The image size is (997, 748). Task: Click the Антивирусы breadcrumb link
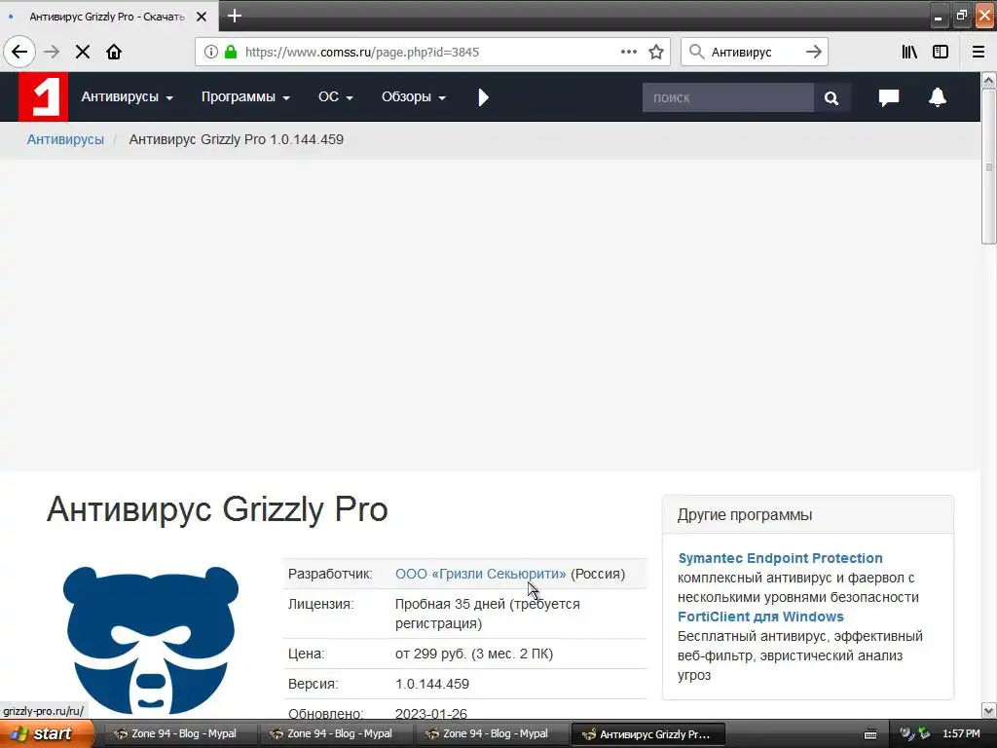click(x=65, y=139)
